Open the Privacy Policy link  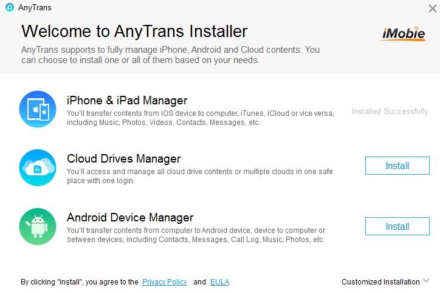(x=165, y=282)
